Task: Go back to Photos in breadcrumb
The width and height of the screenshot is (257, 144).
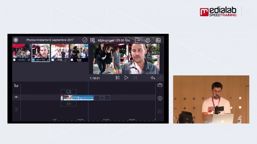Action: [31, 40]
